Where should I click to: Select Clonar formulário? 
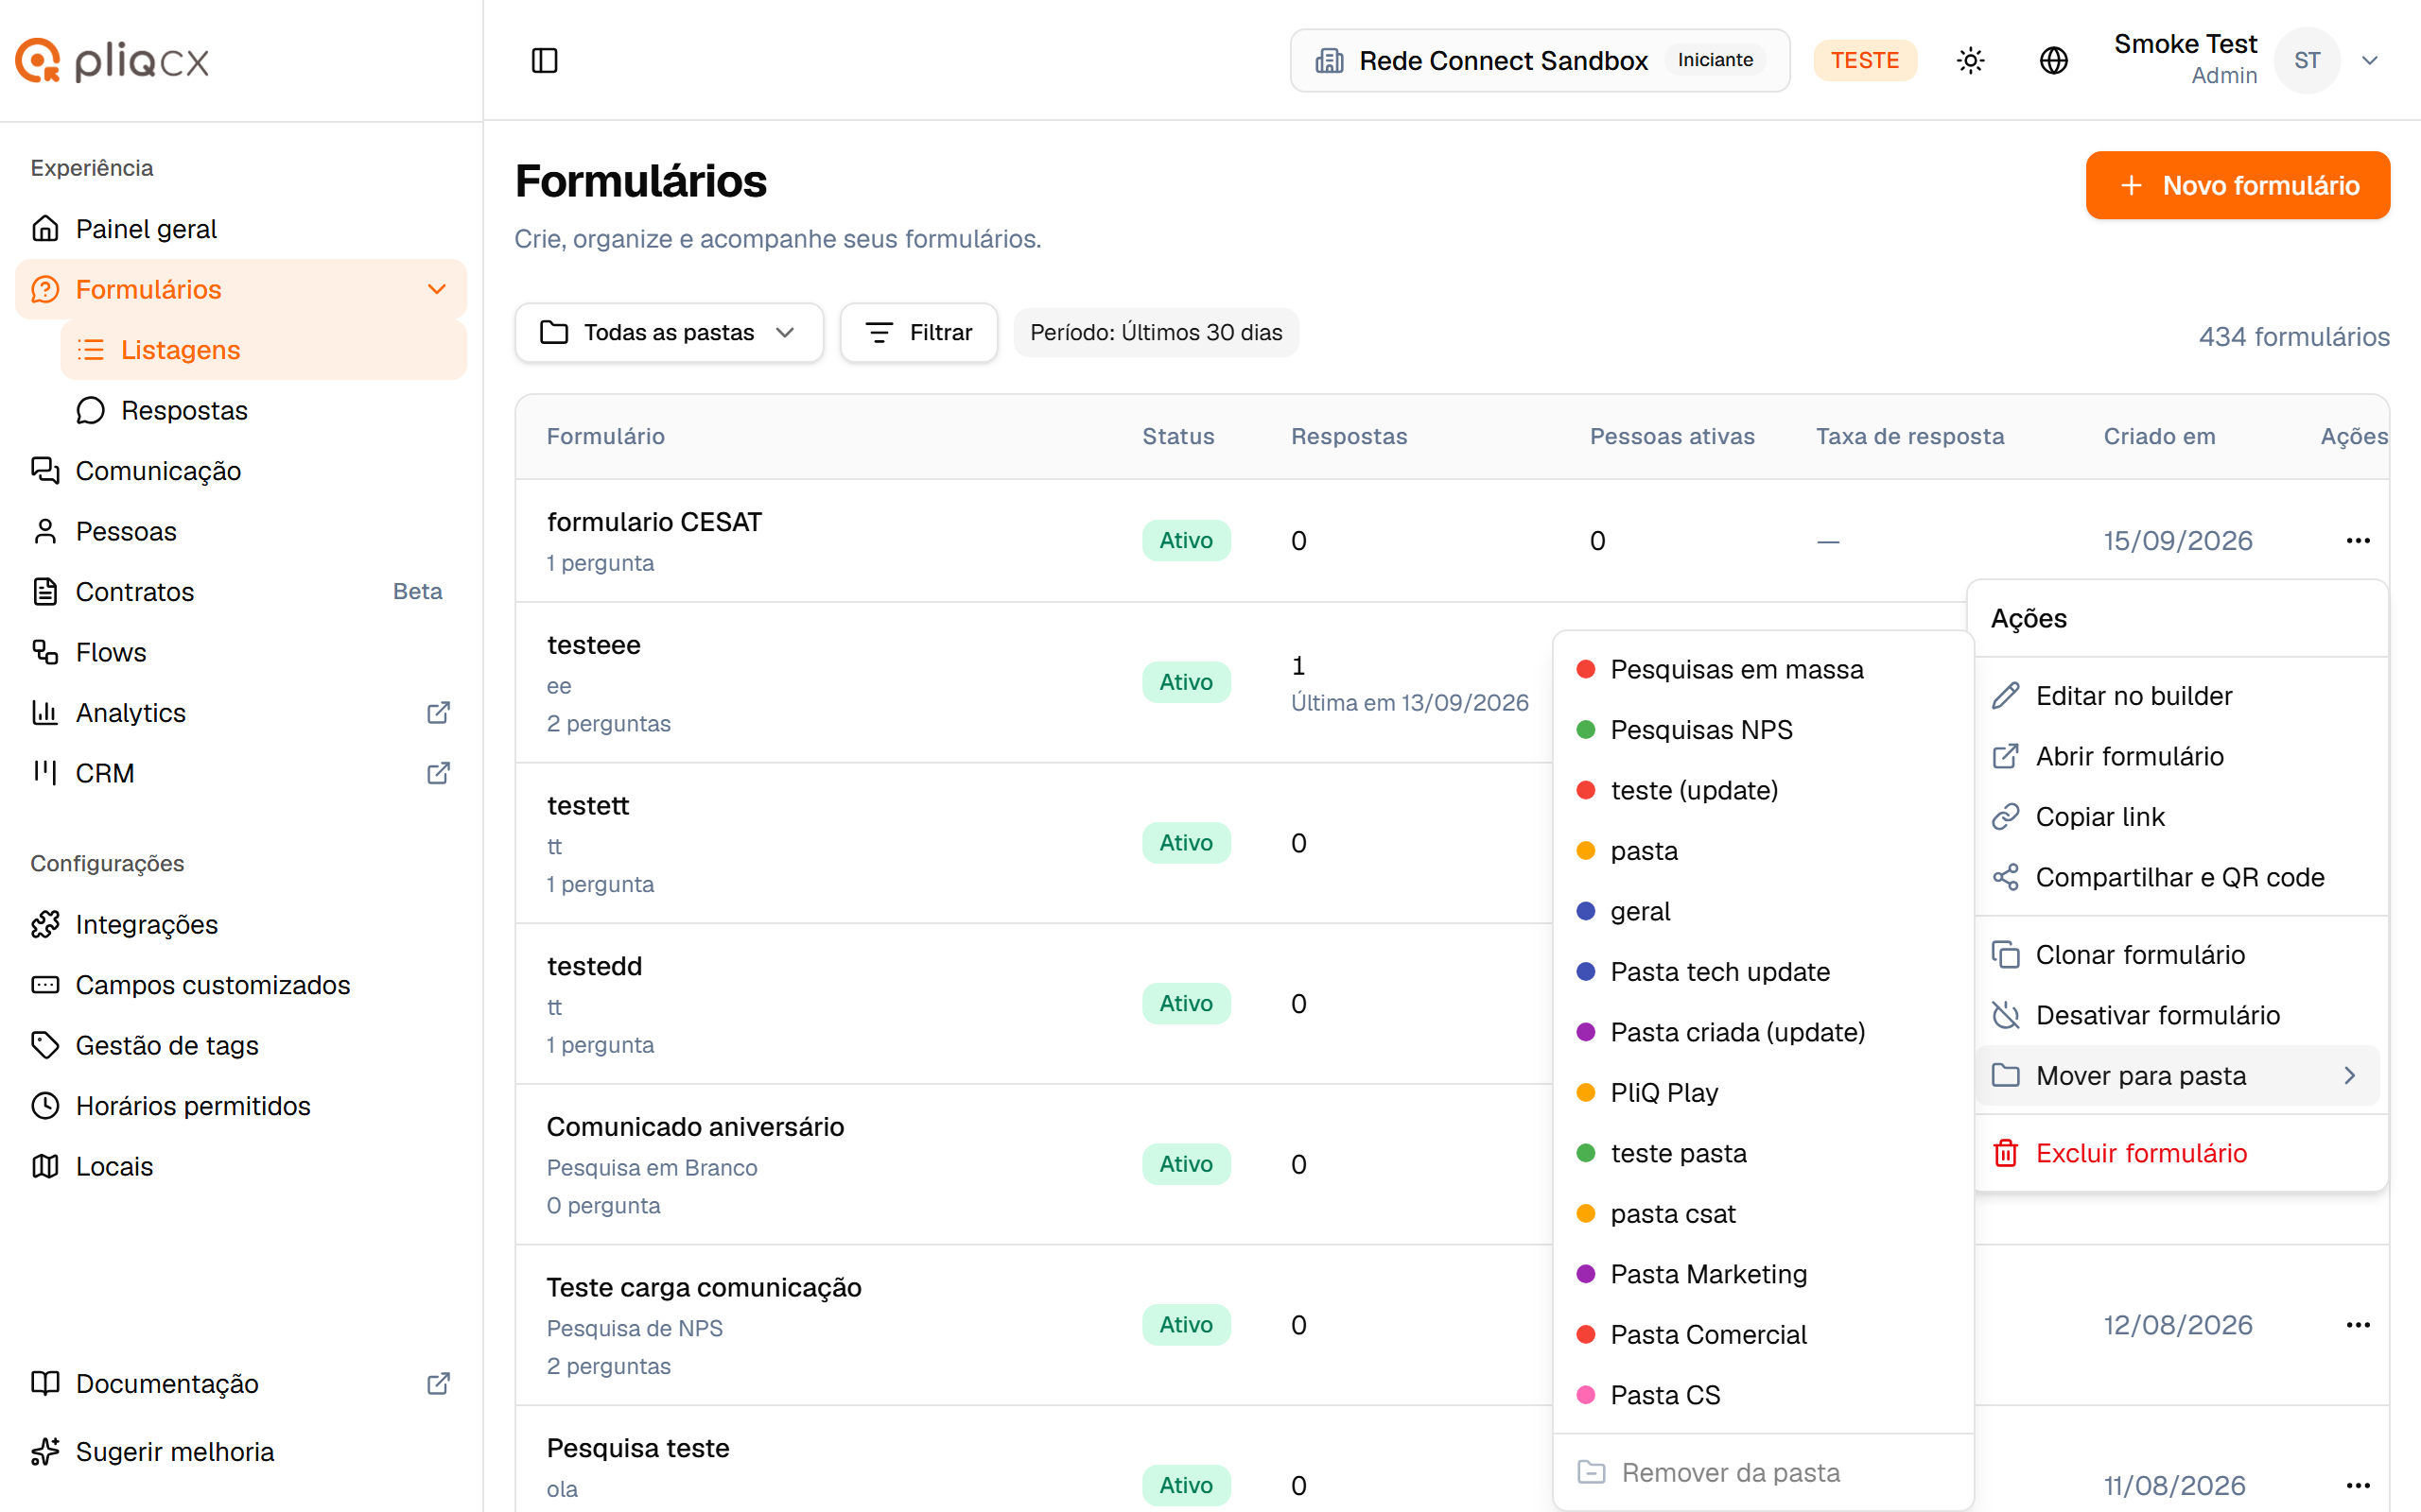[x=2177, y=954]
